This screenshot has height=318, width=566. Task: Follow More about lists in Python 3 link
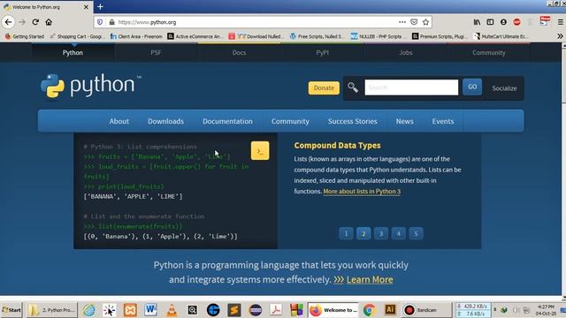362,191
